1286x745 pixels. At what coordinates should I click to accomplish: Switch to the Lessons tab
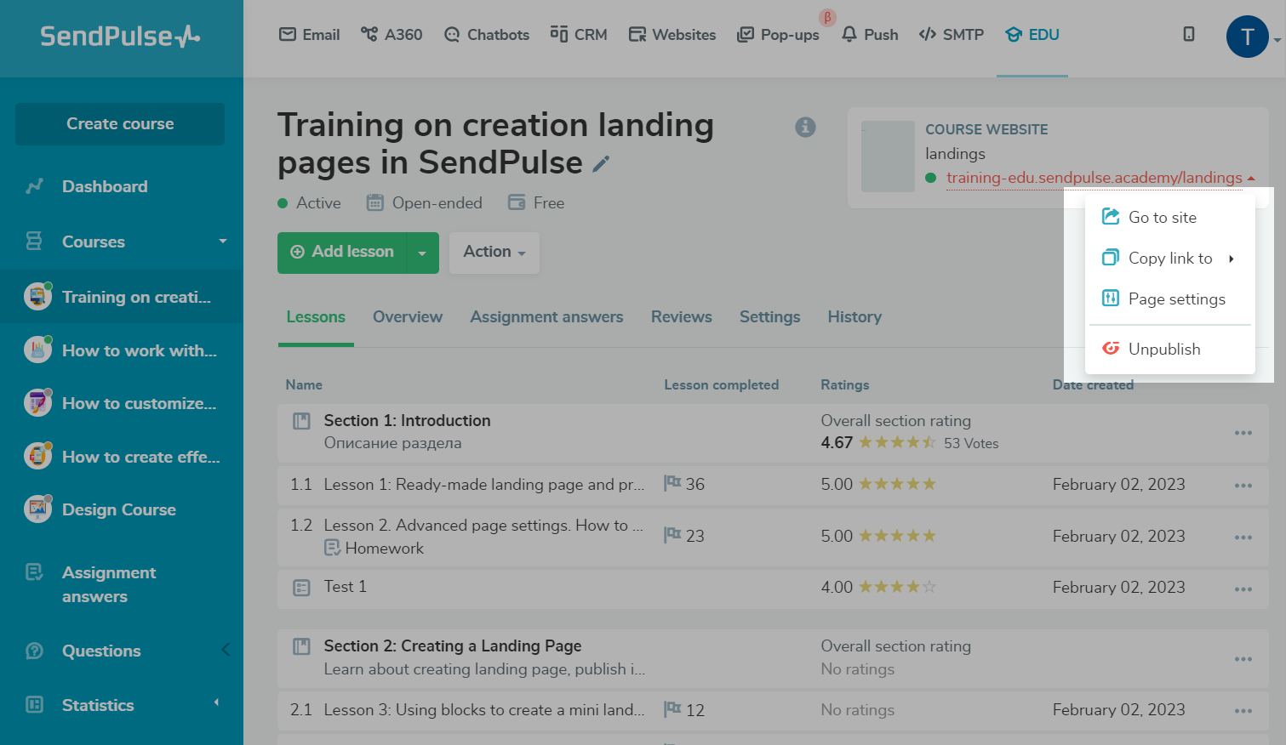[x=316, y=317]
